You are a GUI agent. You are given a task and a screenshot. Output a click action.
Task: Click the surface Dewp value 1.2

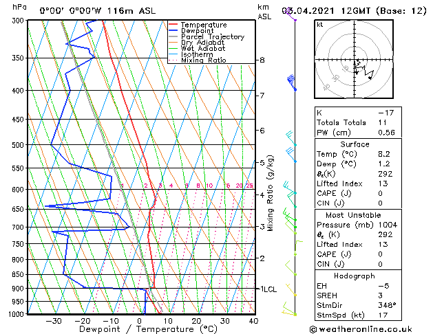[384, 164]
